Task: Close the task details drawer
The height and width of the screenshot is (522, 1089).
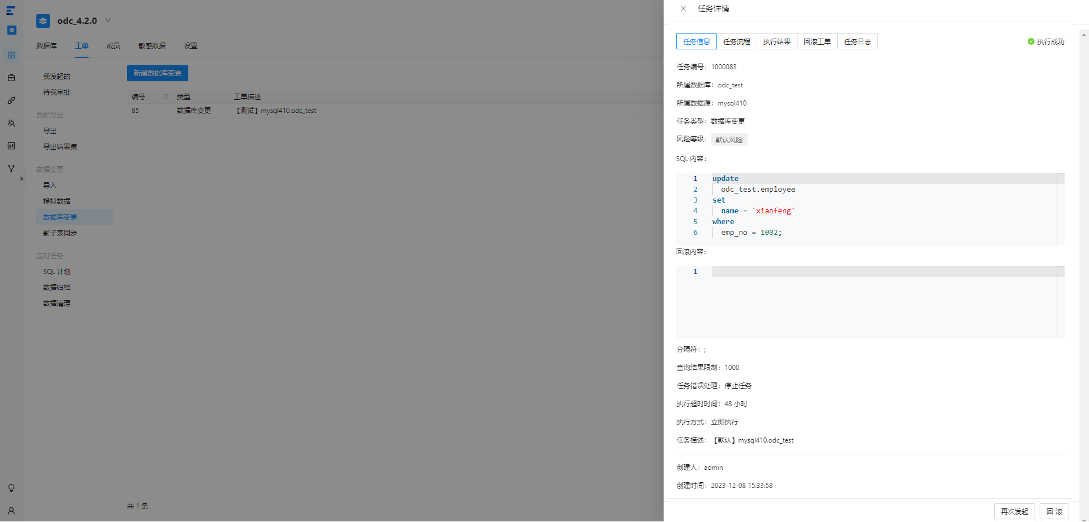Action: pos(683,9)
